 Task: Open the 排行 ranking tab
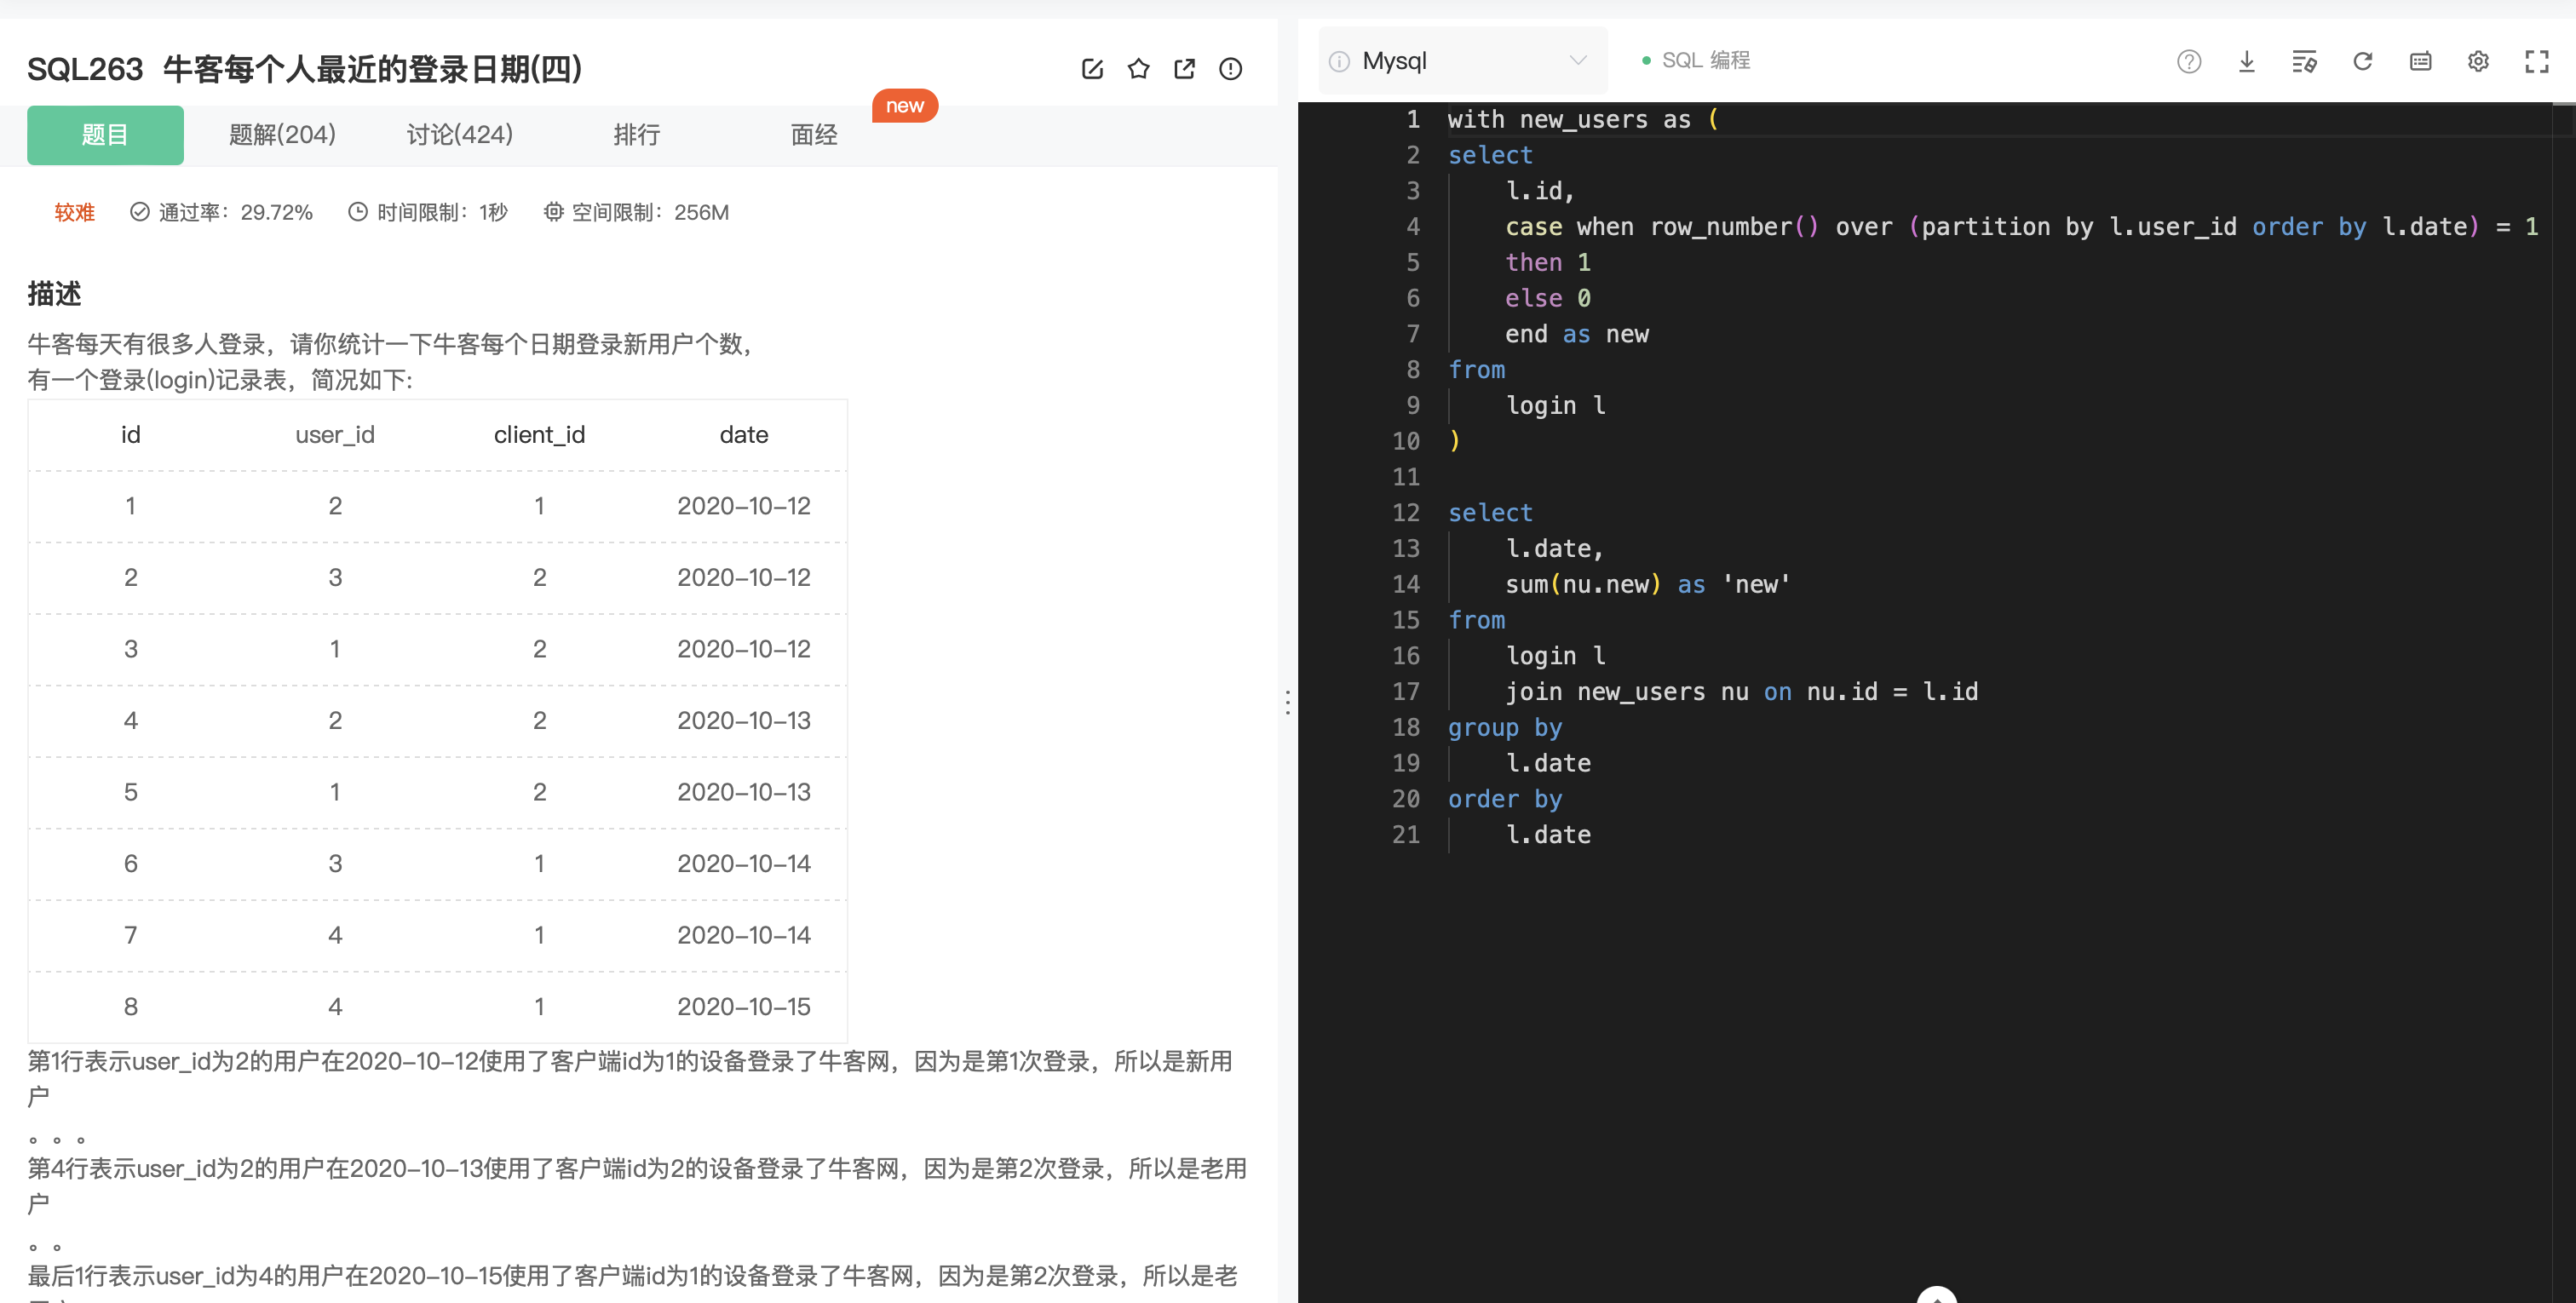(x=636, y=135)
